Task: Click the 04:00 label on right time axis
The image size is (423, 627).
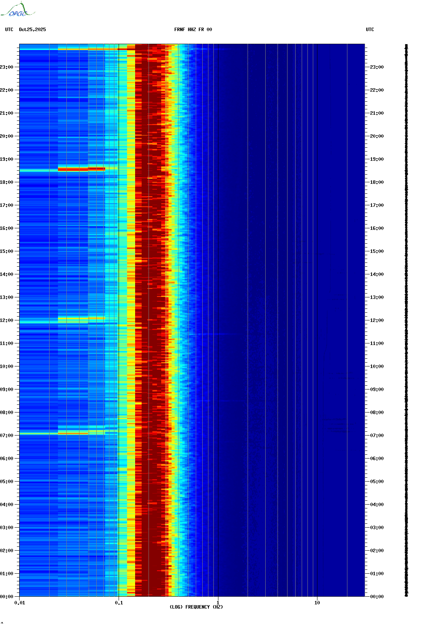Action: [377, 505]
